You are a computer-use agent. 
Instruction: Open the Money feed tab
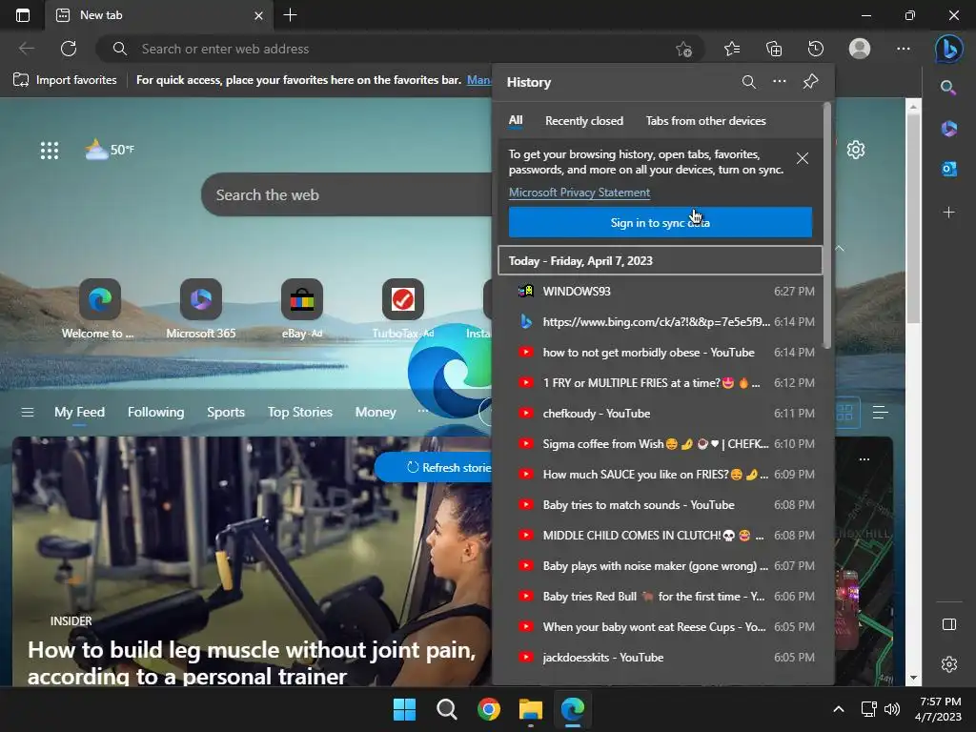click(376, 412)
